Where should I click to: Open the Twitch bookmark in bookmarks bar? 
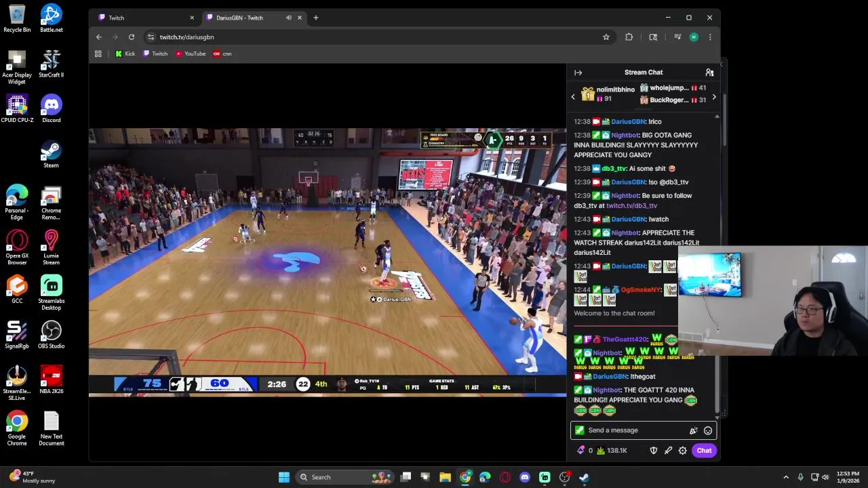155,54
